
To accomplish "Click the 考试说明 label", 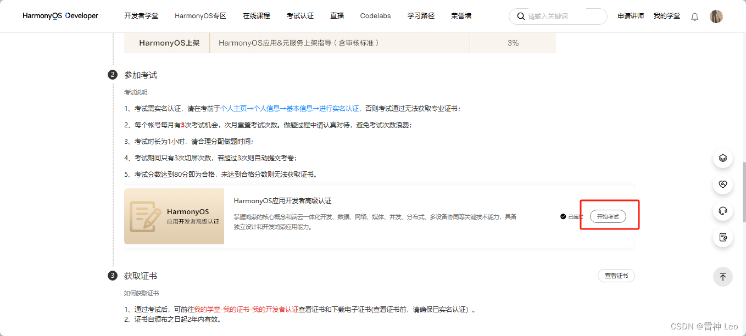I will click(136, 92).
